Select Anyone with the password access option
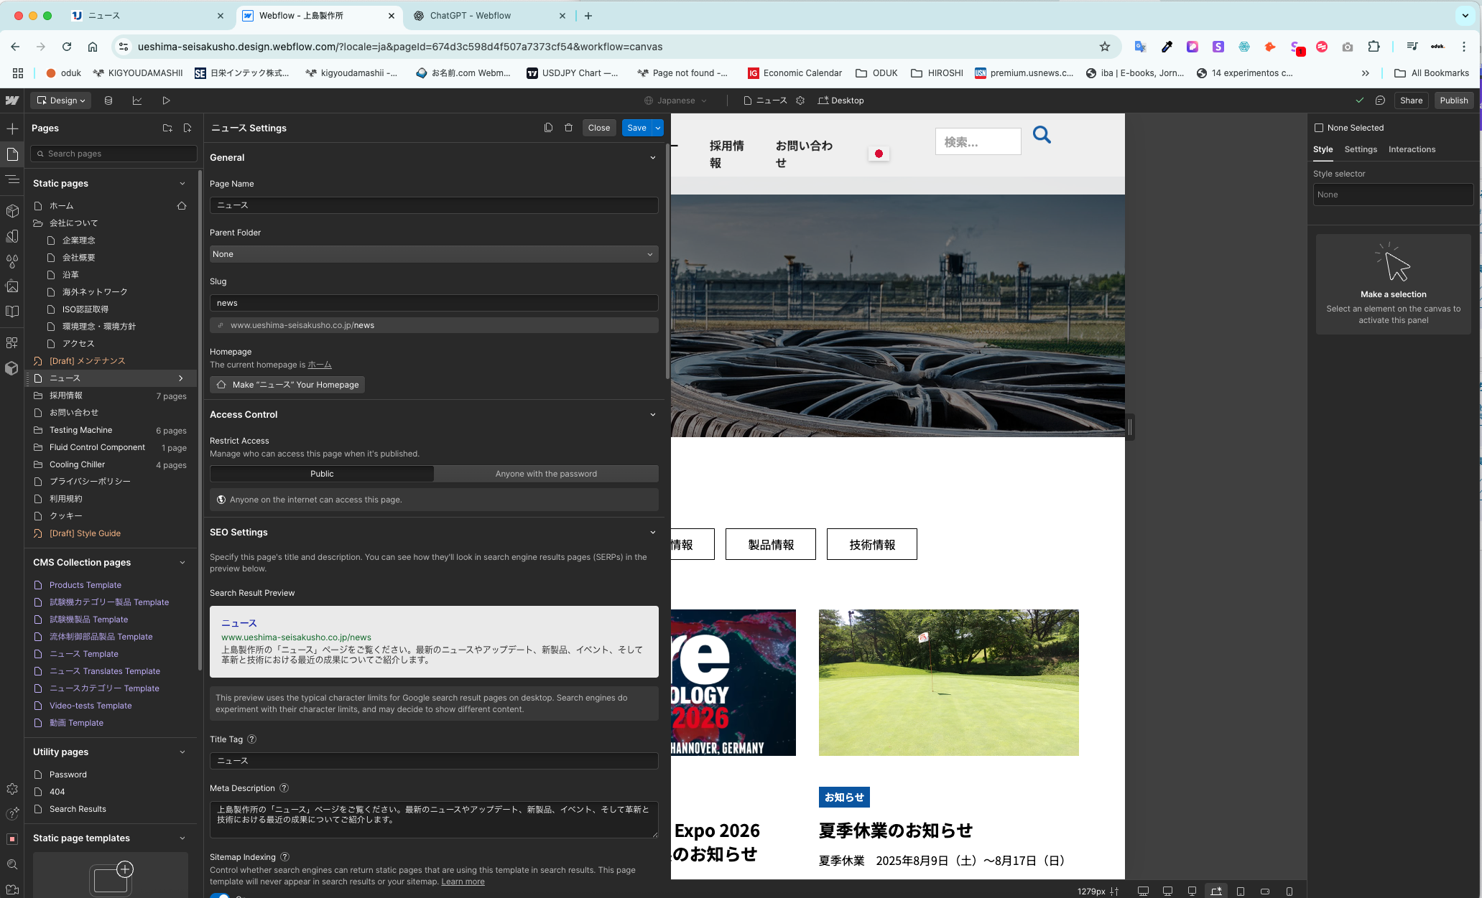This screenshot has width=1482, height=898. point(546,474)
